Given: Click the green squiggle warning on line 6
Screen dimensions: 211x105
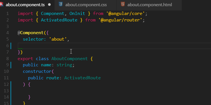Looking at the screenshot, I should [20, 49].
